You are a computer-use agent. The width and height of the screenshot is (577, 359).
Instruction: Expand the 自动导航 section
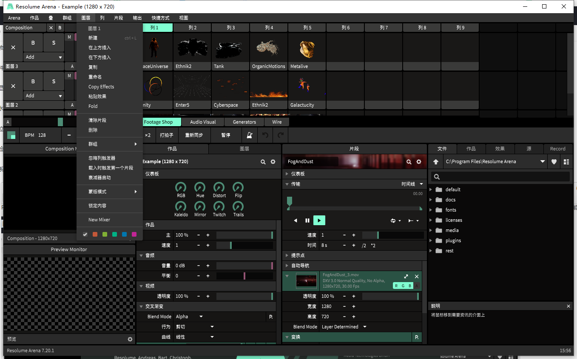pyautogui.click(x=287, y=266)
